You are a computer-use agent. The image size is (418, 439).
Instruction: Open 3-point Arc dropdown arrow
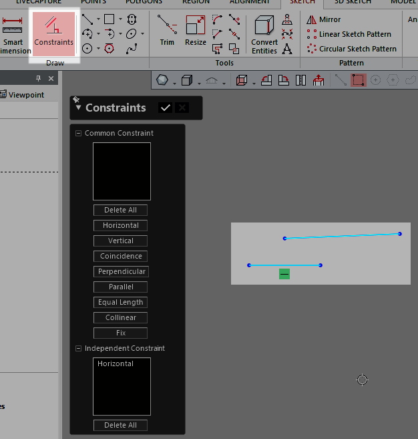coord(98,34)
